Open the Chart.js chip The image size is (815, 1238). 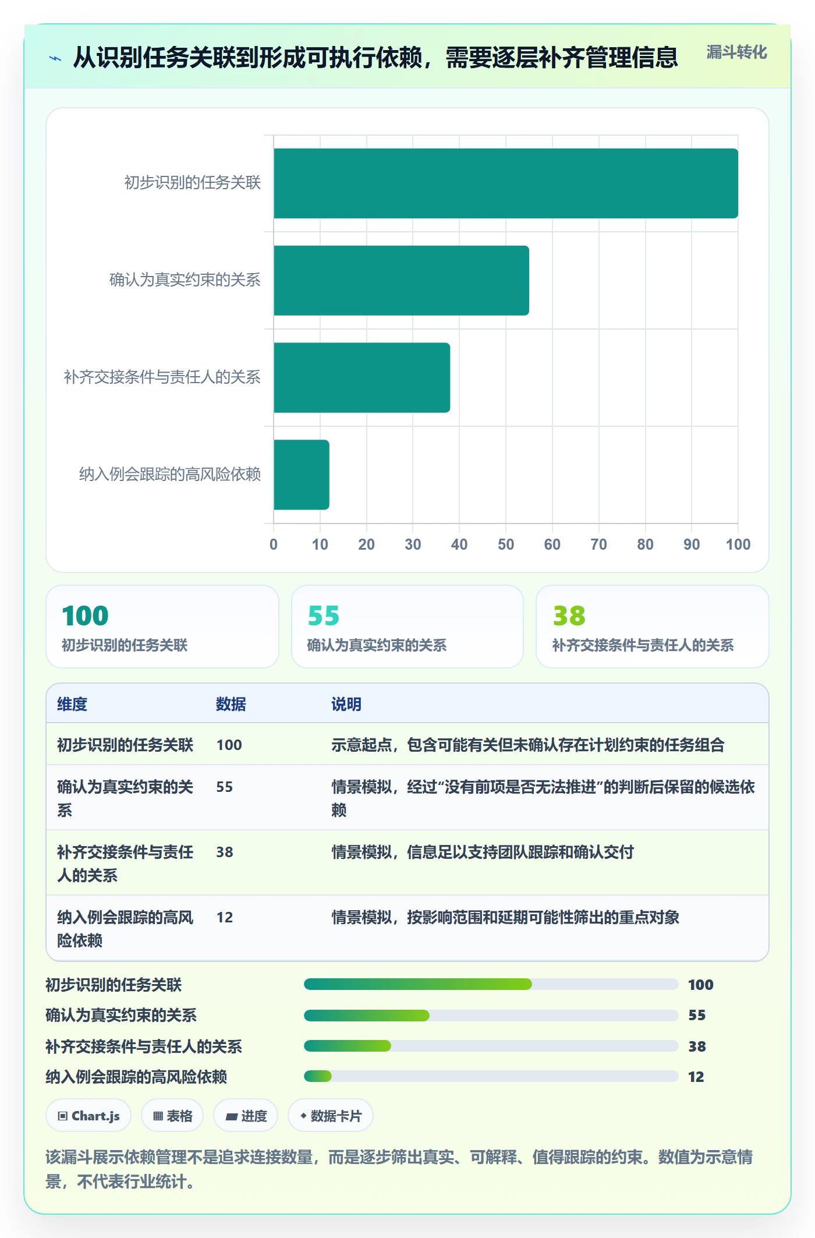coord(88,1116)
